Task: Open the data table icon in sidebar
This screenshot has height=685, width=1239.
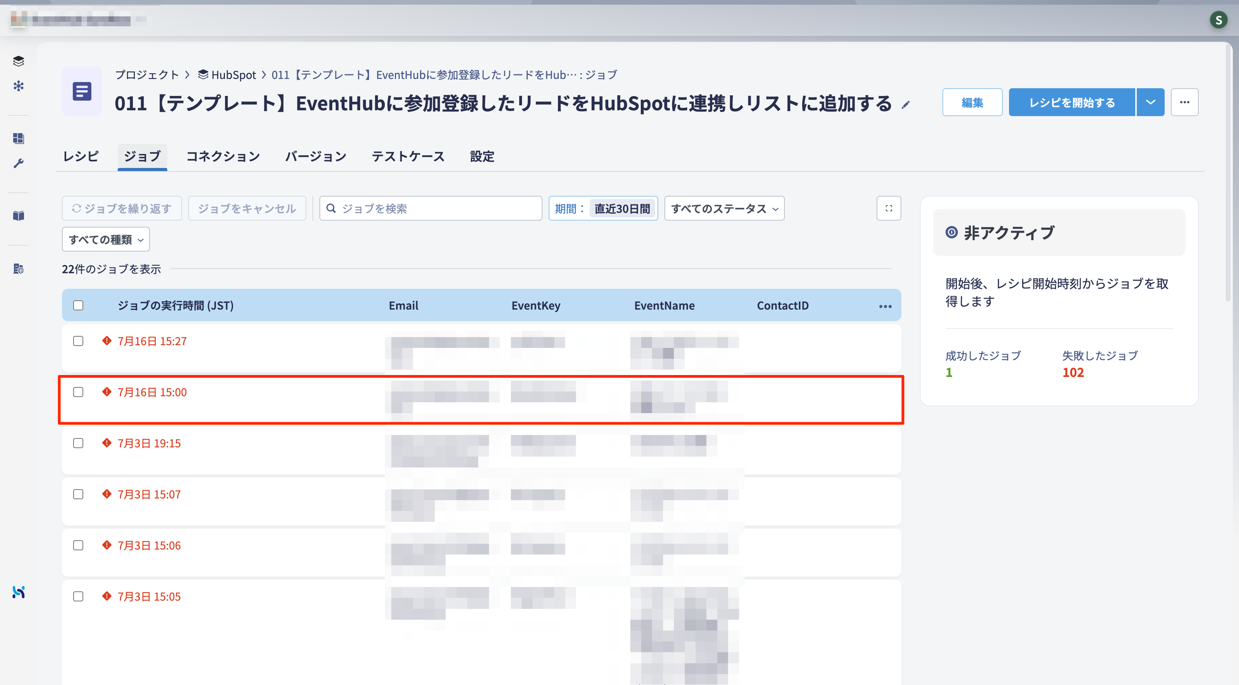Action: coord(18,268)
